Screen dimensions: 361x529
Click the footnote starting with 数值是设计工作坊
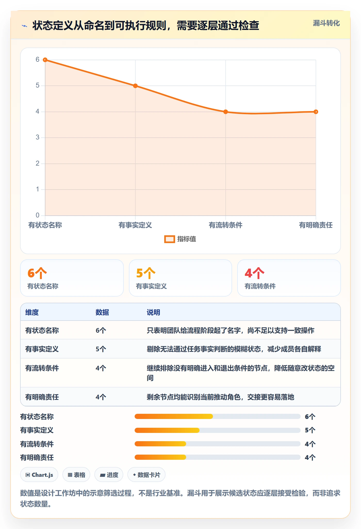(180, 499)
